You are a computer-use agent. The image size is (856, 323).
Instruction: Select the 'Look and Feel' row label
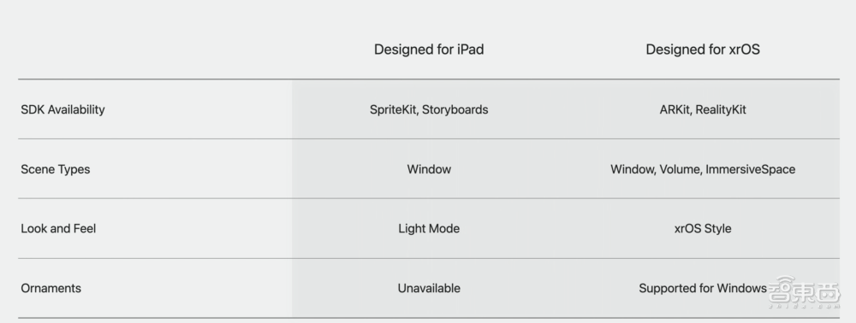point(58,229)
